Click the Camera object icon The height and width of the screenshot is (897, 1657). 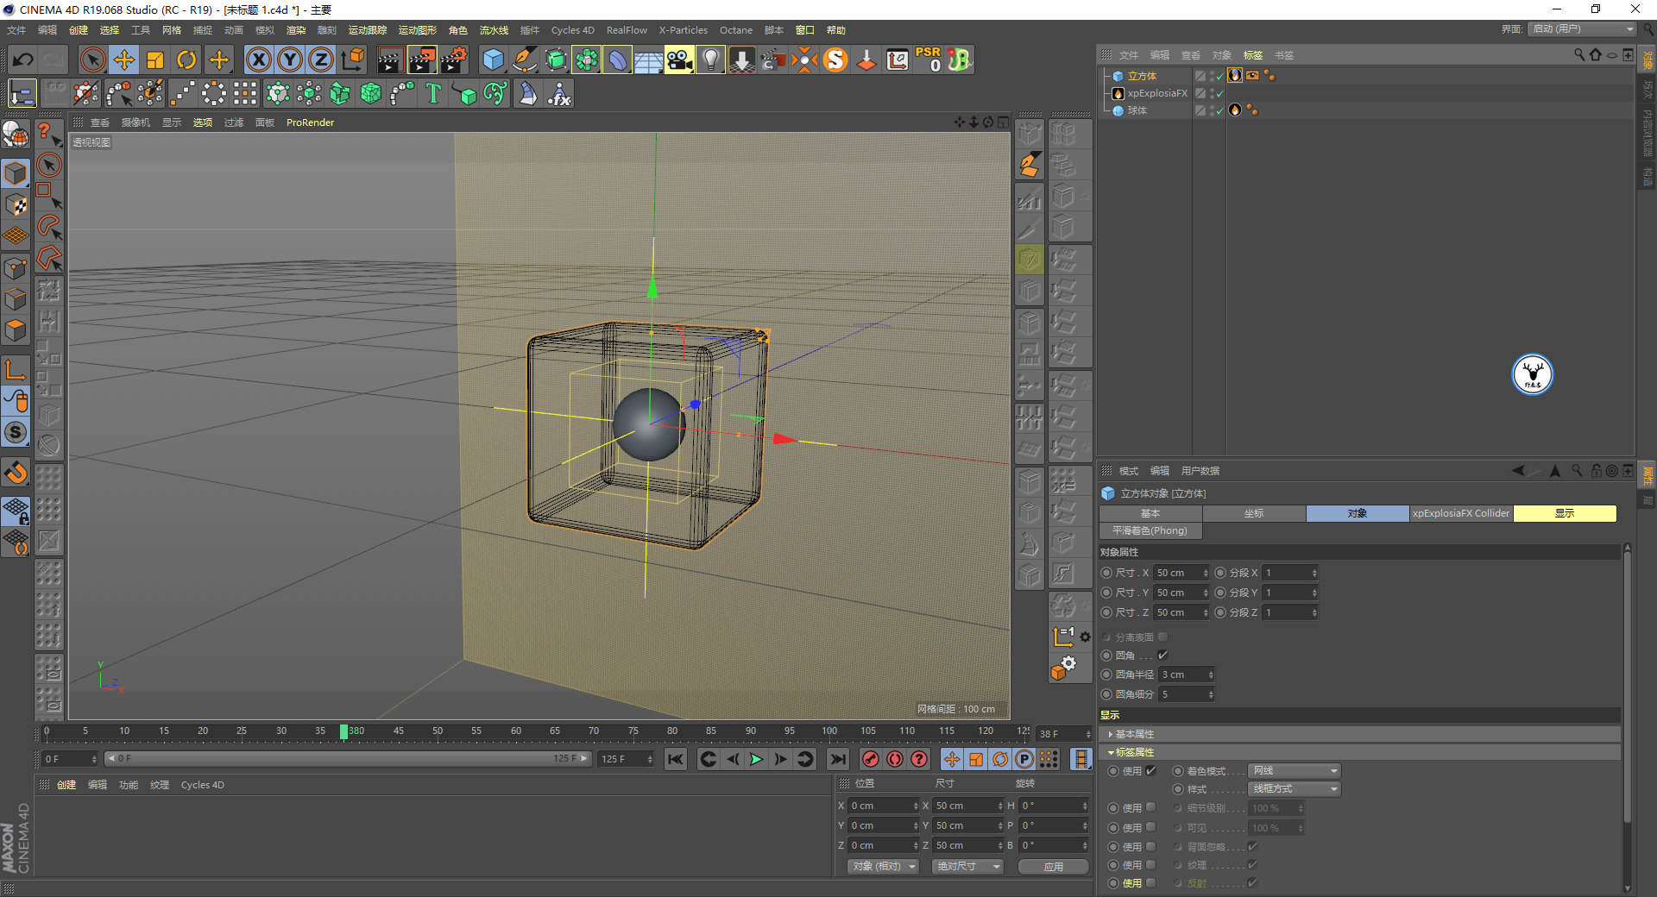[x=679, y=60]
